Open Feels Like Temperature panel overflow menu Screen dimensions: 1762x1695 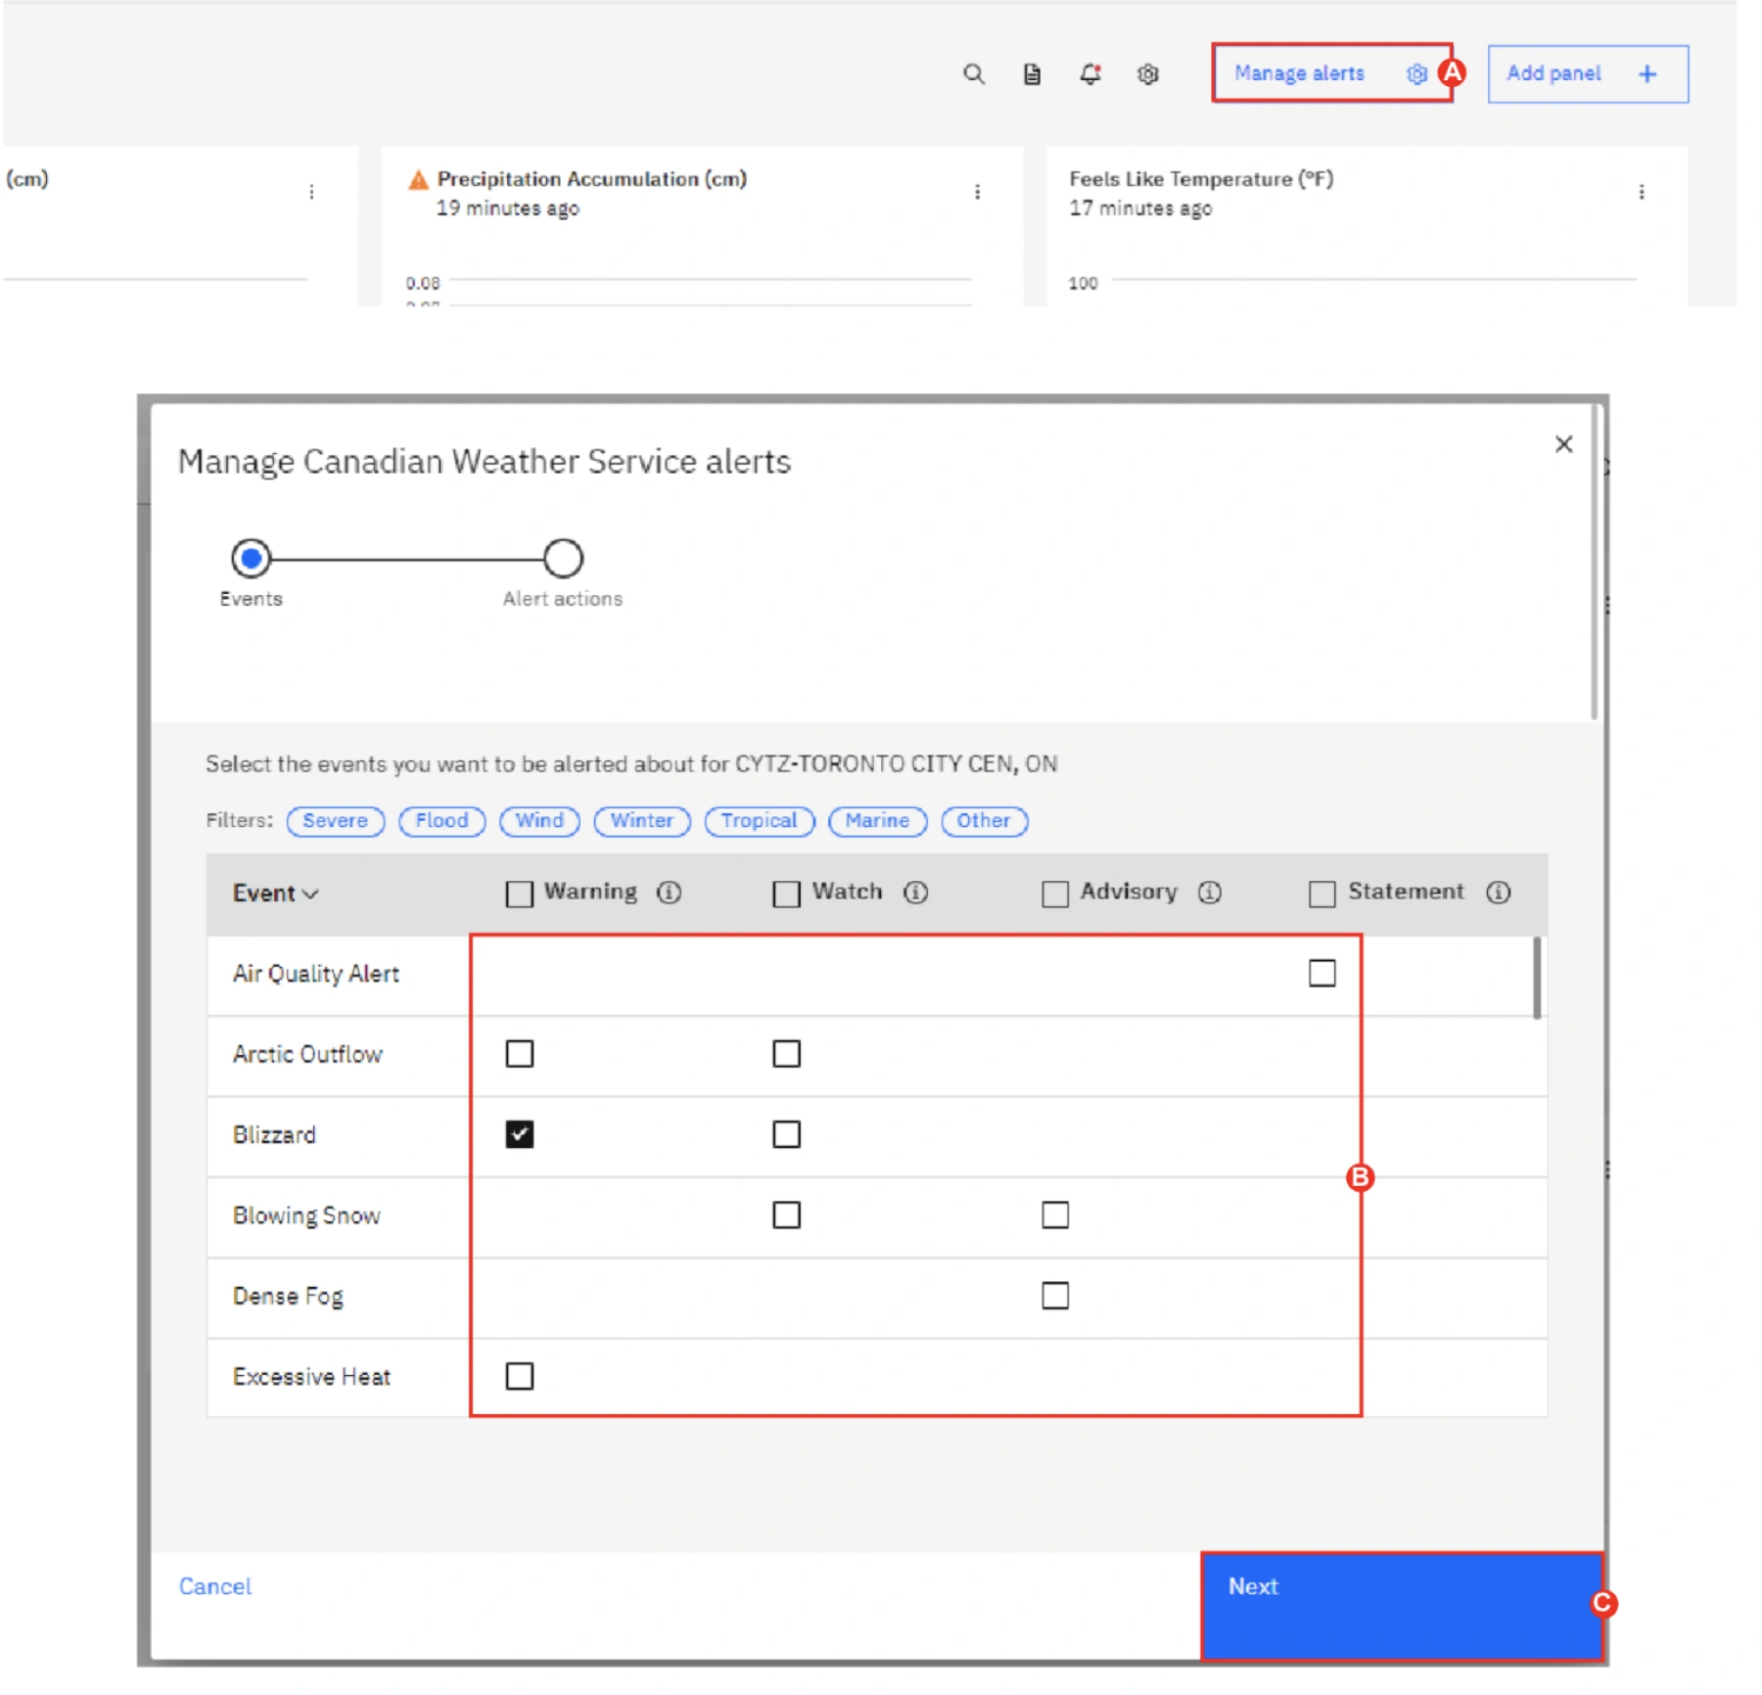click(1642, 192)
